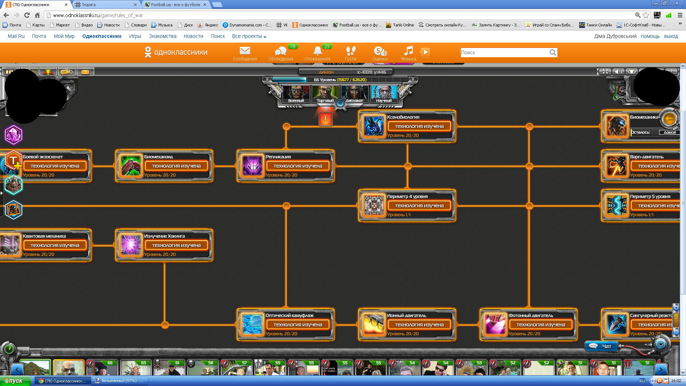686x386 pixels.
Task: Select the Излучение Хокинга technology icon
Action: click(x=130, y=245)
